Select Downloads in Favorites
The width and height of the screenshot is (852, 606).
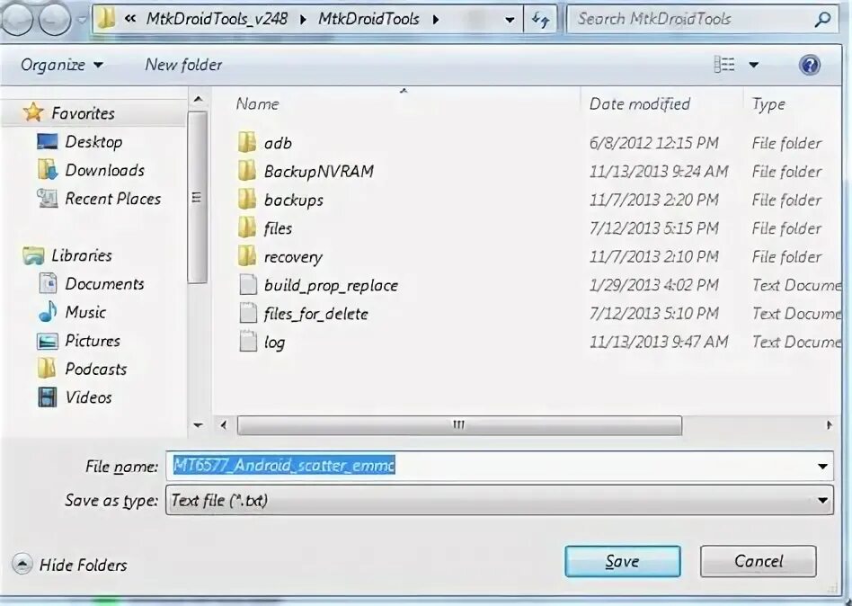105,170
